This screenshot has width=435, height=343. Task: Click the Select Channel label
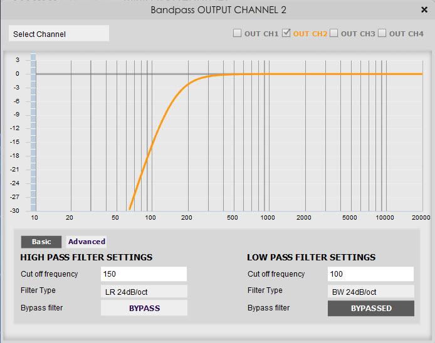39,34
